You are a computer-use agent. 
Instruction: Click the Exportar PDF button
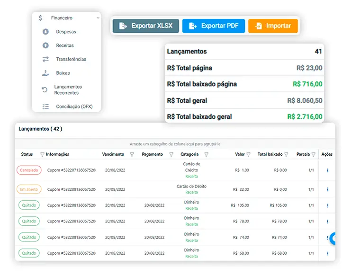click(214, 26)
